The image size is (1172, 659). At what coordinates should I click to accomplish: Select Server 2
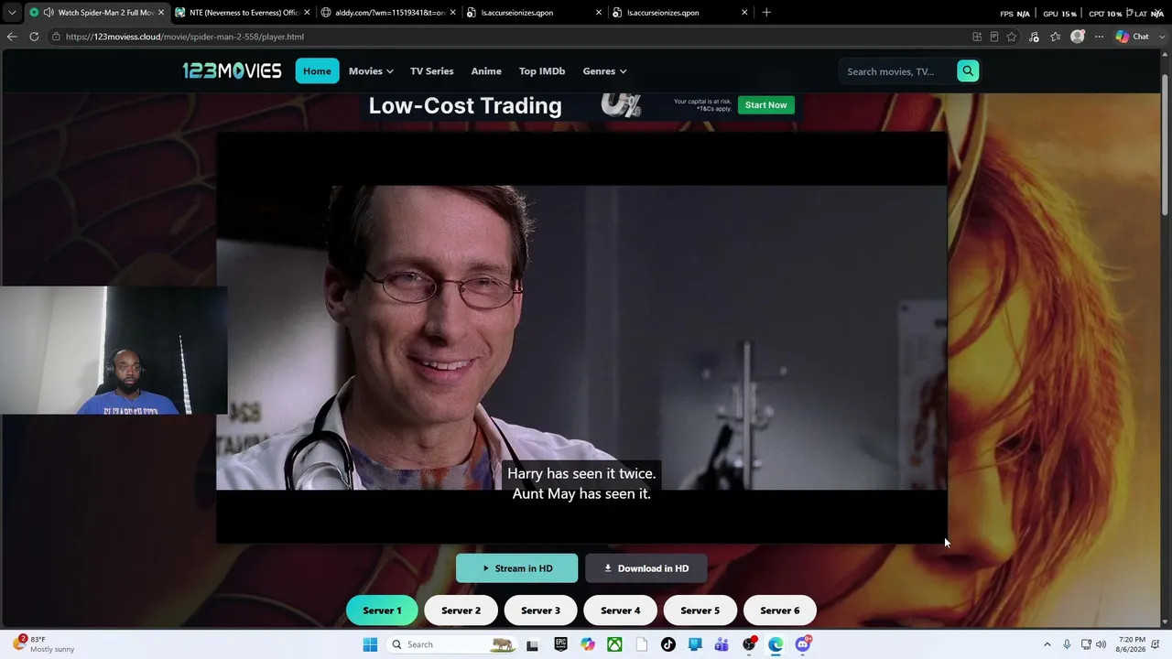pos(461,610)
